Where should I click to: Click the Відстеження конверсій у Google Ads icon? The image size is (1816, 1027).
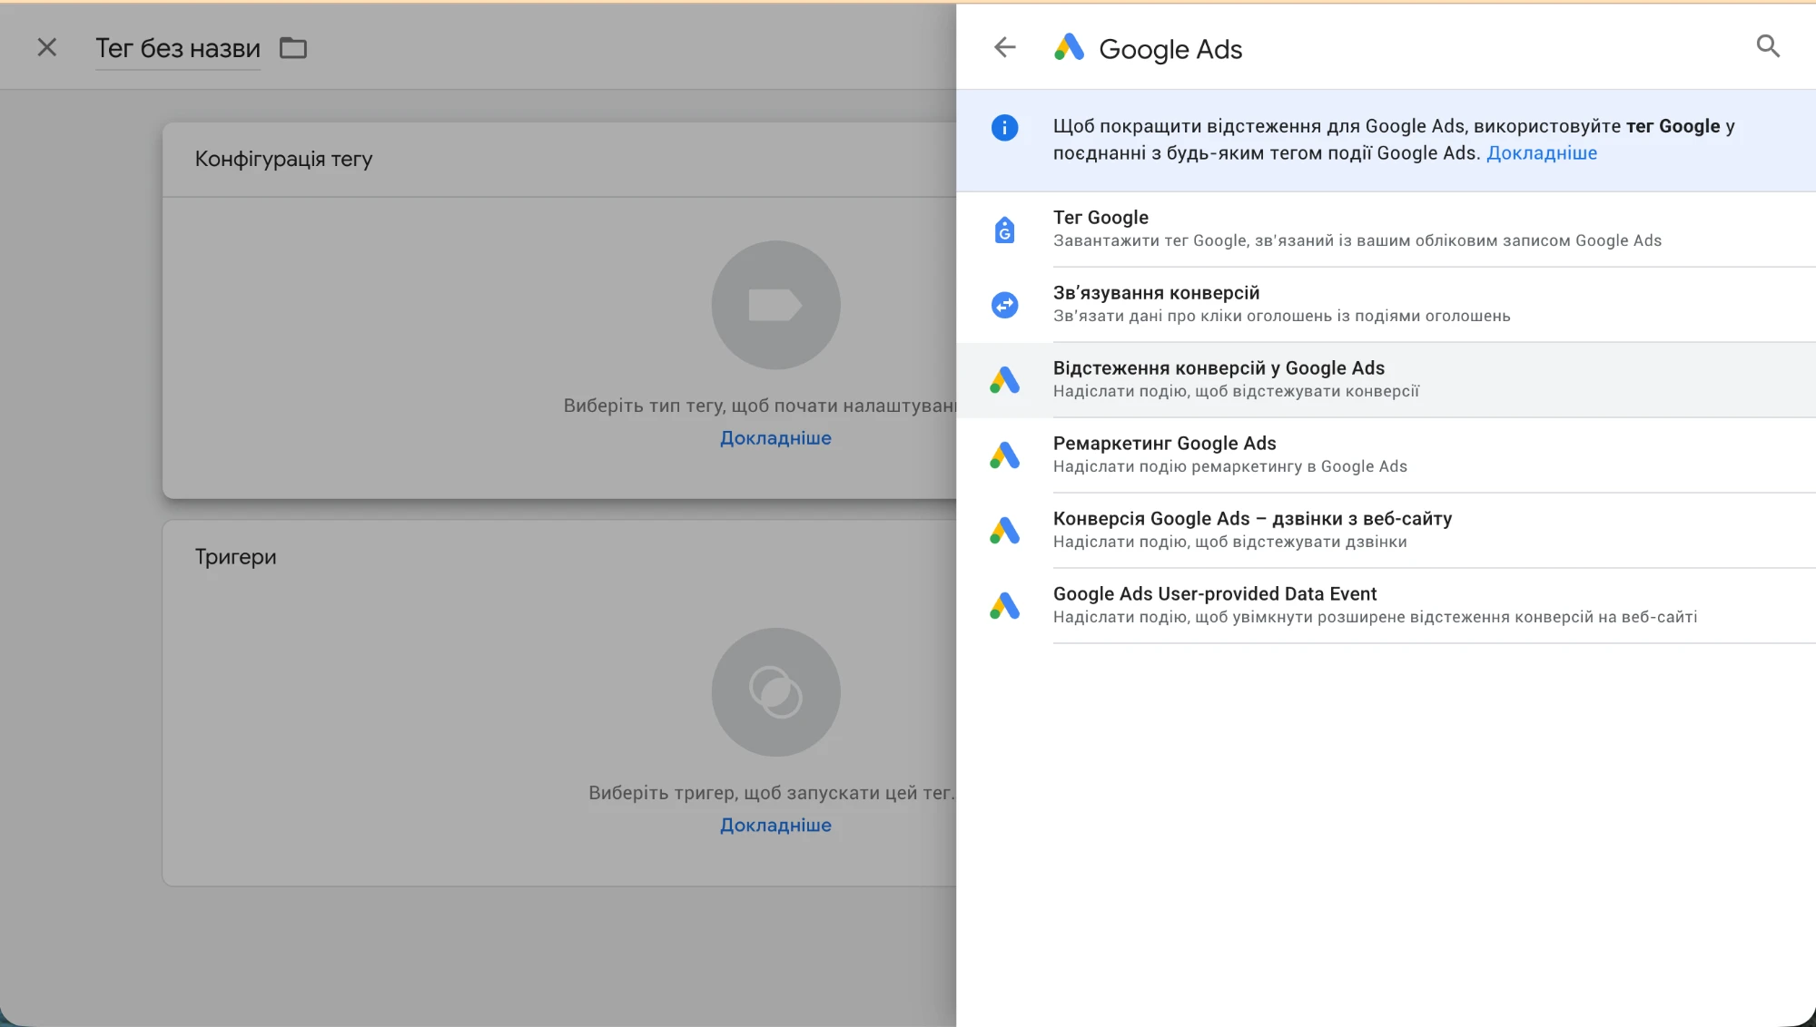(x=1004, y=380)
